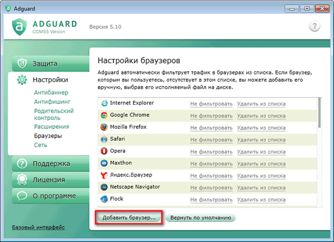Select the Mozilla Firefox row name
The height and width of the screenshot is (242, 334).
tap(128, 127)
